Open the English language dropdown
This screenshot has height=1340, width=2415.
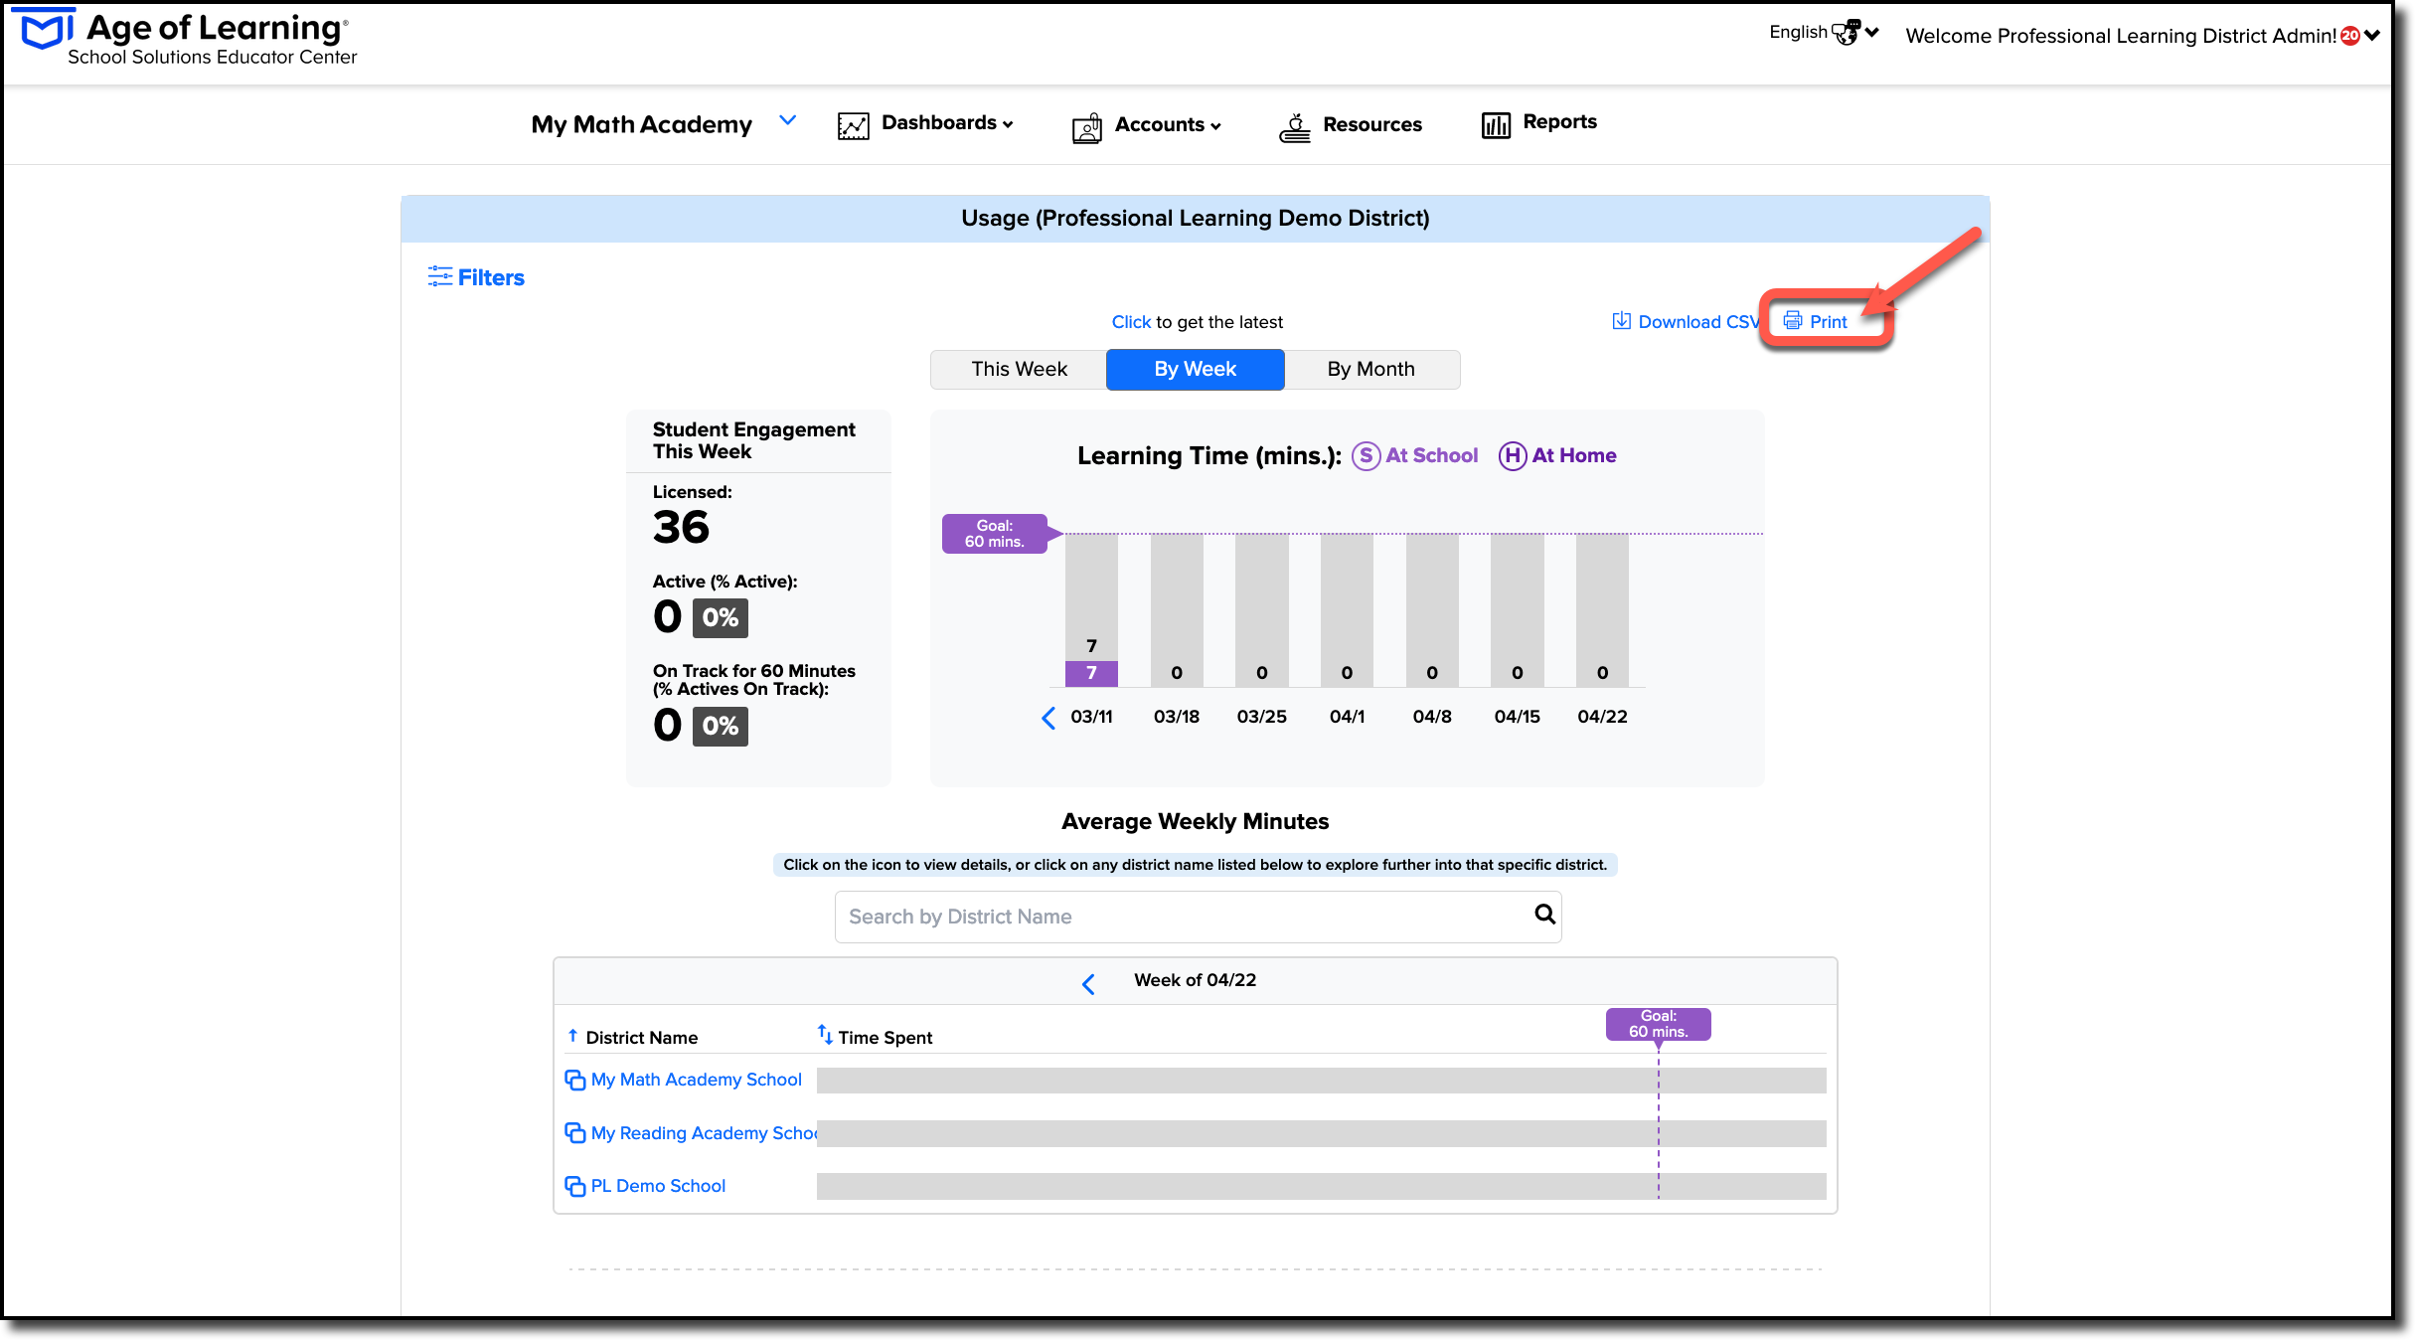coord(1824,32)
